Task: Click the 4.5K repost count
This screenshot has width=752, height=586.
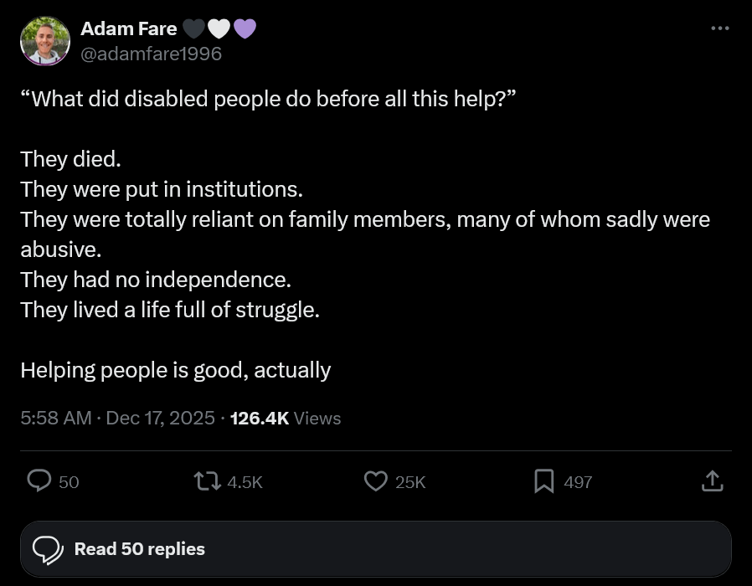Action: [245, 482]
